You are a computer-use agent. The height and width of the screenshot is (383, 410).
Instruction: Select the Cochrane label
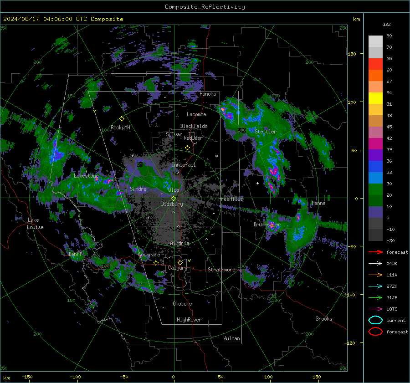pyautogui.click(x=149, y=255)
